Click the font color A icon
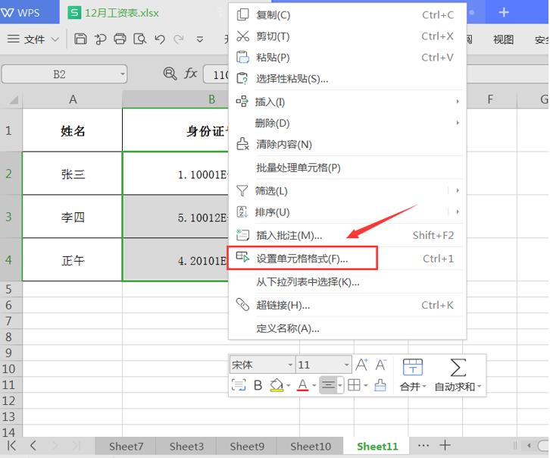Image resolution: width=550 pixels, height=458 pixels. pyautogui.click(x=303, y=385)
